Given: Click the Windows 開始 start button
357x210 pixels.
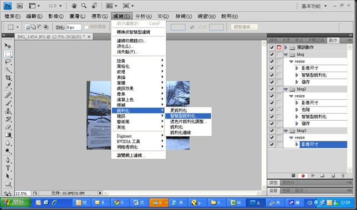Looking at the screenshot, I should click(16, 202).
